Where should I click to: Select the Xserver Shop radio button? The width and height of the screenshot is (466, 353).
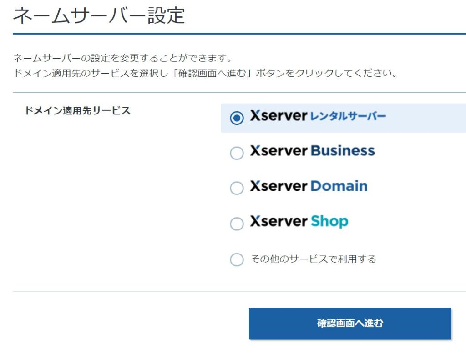(x=237, y=224)
